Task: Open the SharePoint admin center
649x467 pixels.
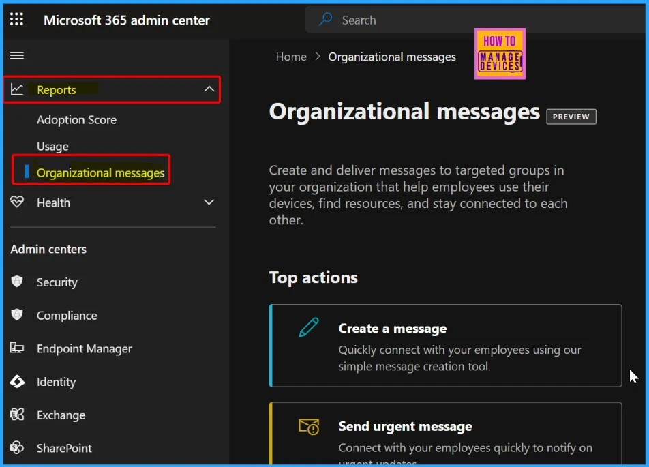Action: tap(64, 448)
